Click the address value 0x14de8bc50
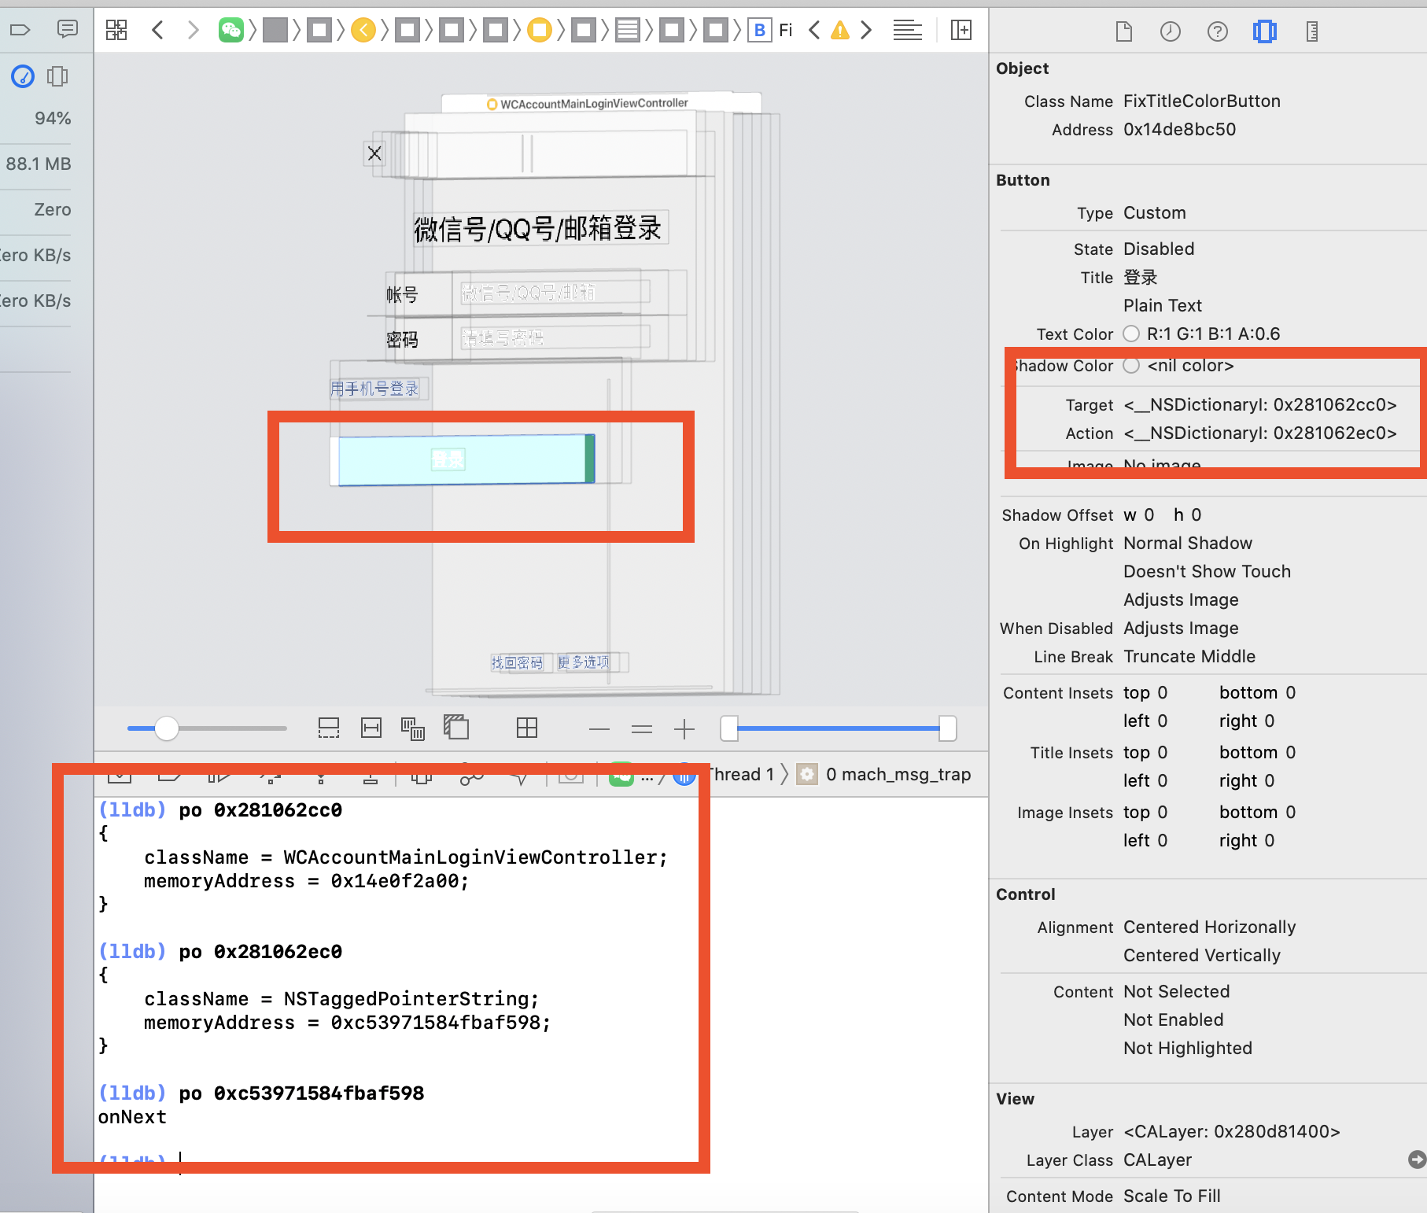 [x=1179, y=129]
